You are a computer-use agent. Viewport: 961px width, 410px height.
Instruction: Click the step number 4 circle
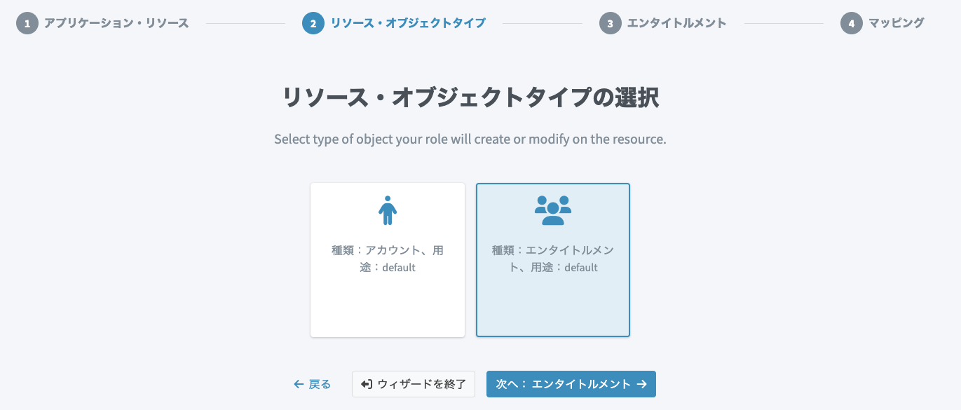852,23
